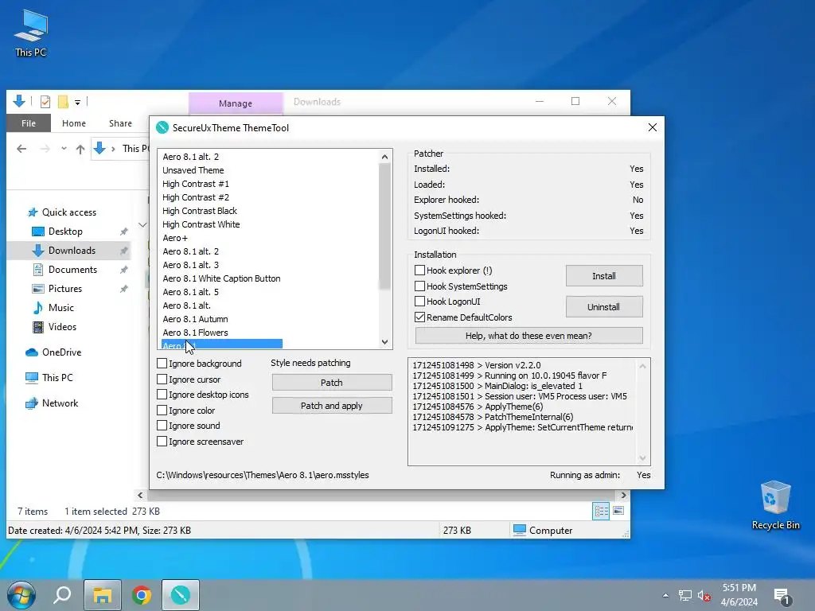The image size is (815, 611).
Task: Open the Manage ribbon tab
Action: point(236,103)
